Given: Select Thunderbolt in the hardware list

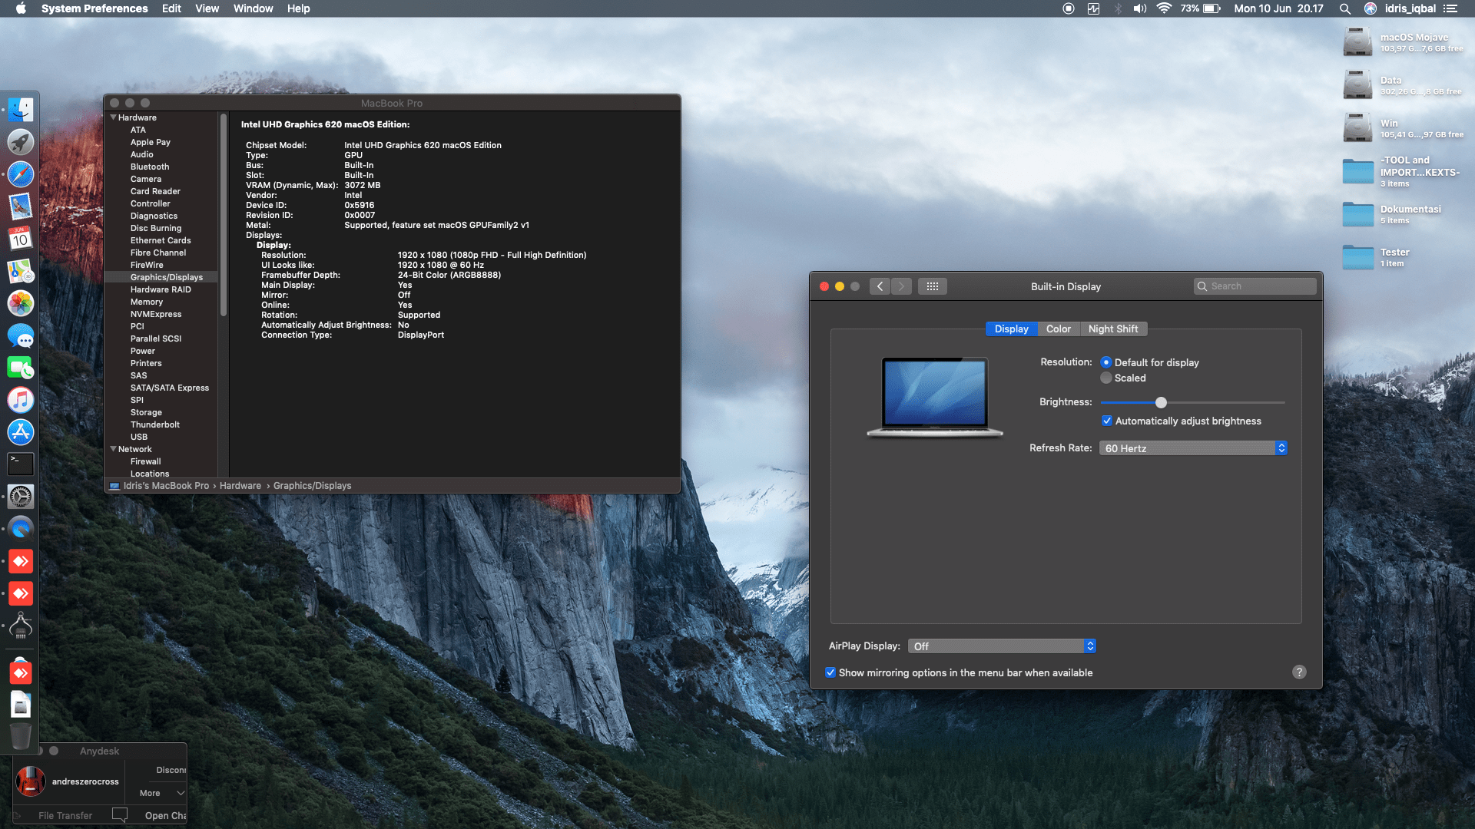Looking at the screenshot, I should (154, 424).
